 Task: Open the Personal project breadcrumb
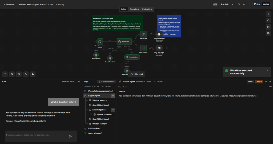[x=9, y=5]
